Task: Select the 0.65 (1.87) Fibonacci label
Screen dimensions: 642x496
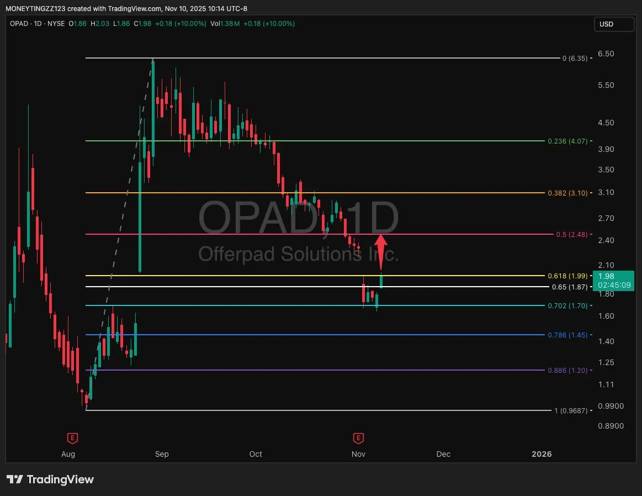Action: tap(570, 287)
